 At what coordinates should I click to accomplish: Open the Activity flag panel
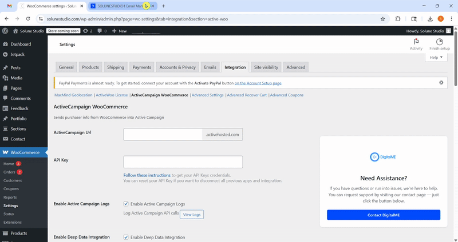point(416,45)
